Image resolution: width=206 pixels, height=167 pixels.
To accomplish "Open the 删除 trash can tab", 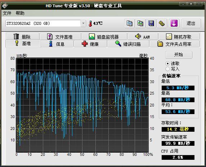I will pyautogui.click(x=23, y=36).
